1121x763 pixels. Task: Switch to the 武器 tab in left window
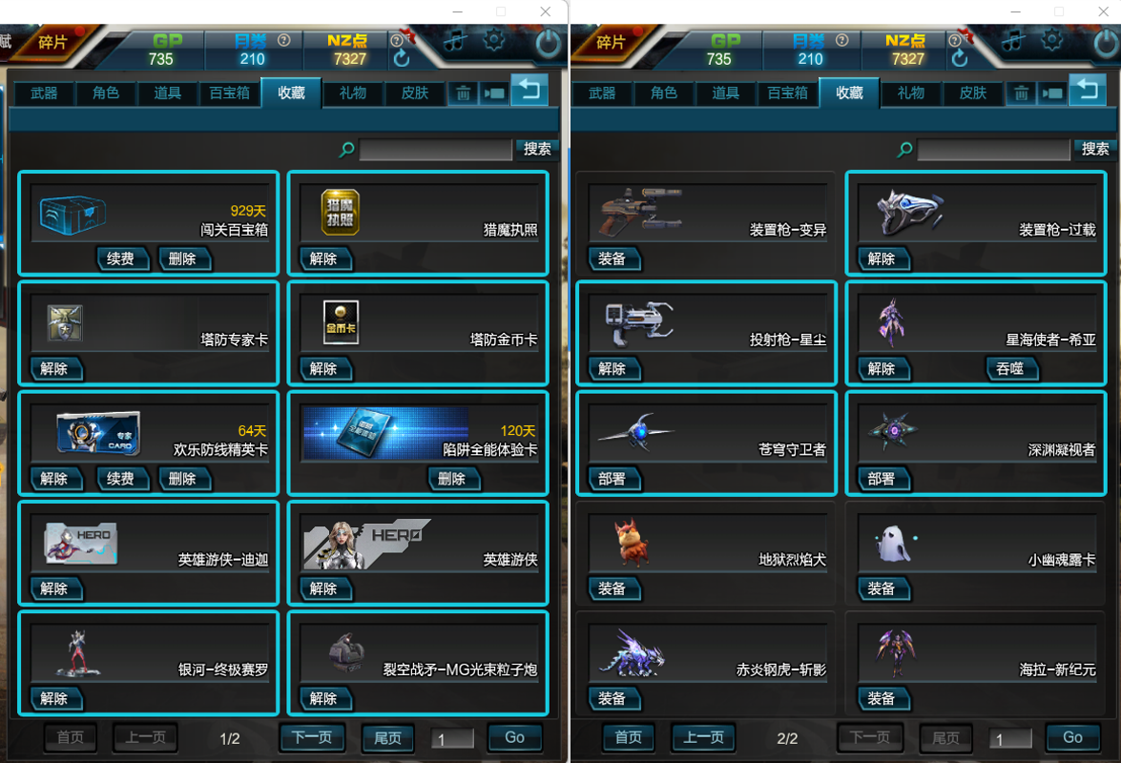coord(44,93)
